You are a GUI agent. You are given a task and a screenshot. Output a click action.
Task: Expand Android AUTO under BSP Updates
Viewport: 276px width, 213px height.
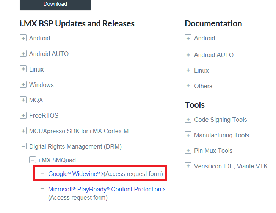point(23,54)
